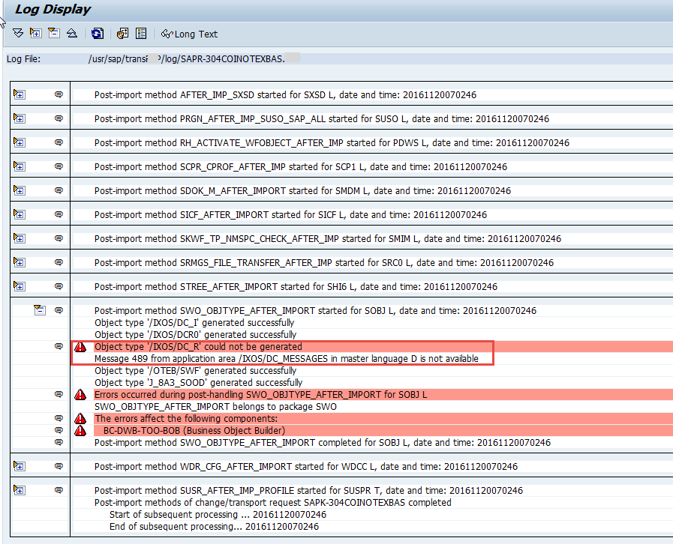Click the 'Log File:' label
Viewport: 673px width, 544px height.
[x=23, y=58]
